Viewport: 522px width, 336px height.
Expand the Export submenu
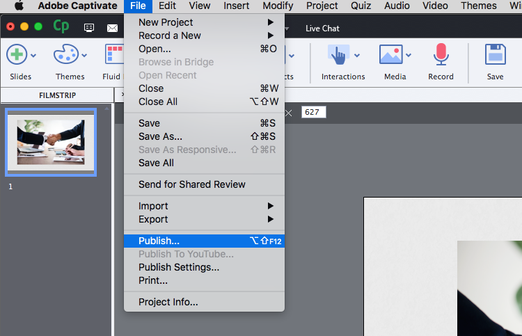pyautogui.click(x=204, y=219)
